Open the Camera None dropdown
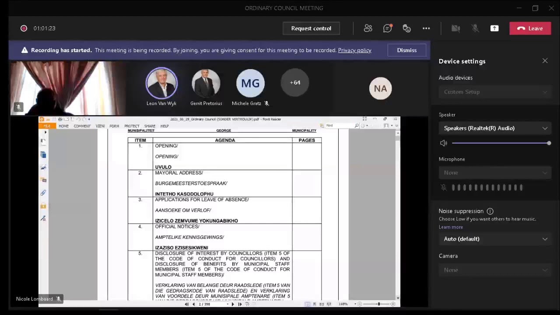 point(495,270)
